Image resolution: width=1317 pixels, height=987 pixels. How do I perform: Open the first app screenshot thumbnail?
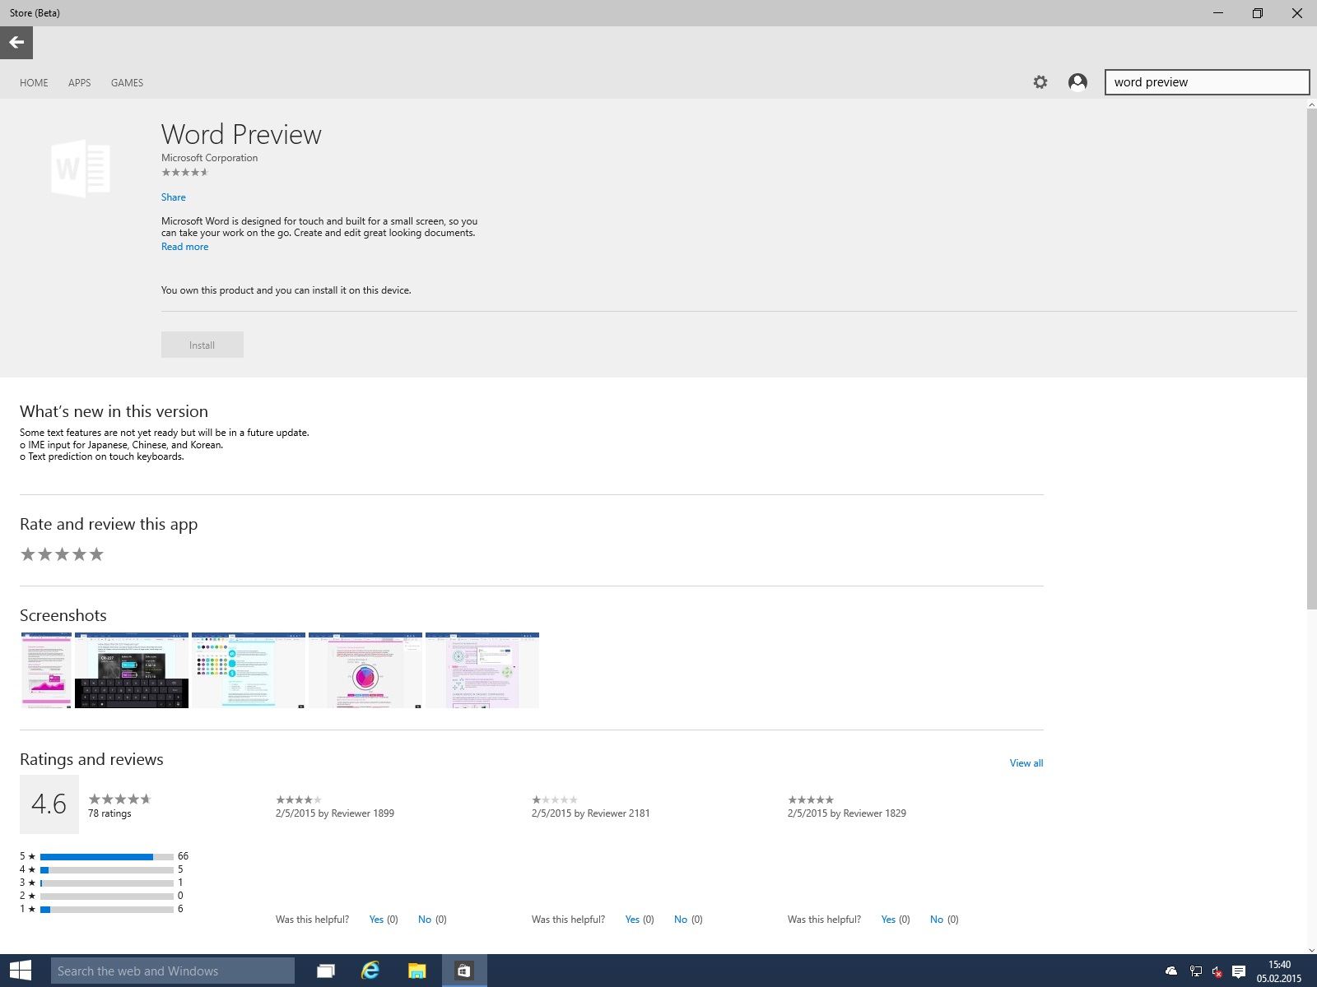coord(46,670)
